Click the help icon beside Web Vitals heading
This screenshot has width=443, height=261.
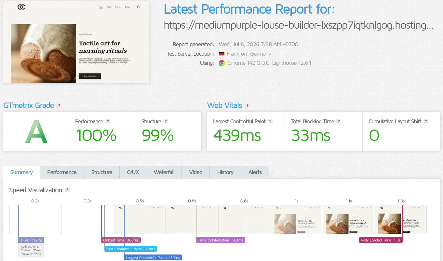pos(247,106)
